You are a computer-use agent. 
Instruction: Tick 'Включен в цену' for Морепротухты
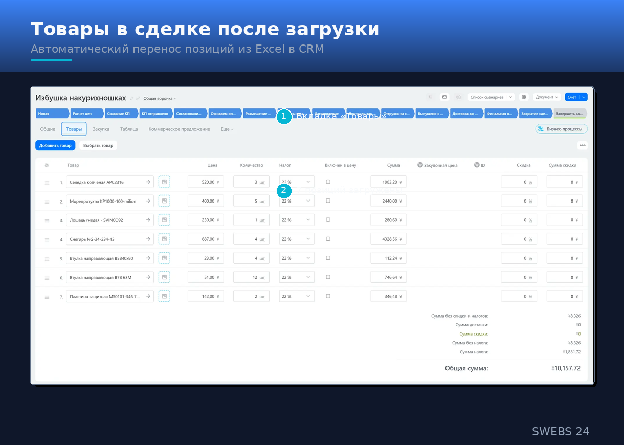point(328,201)
